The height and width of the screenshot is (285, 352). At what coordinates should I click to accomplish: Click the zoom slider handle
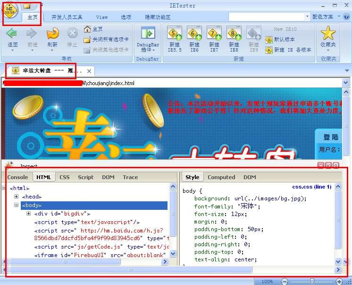click(x=312, y=281)
